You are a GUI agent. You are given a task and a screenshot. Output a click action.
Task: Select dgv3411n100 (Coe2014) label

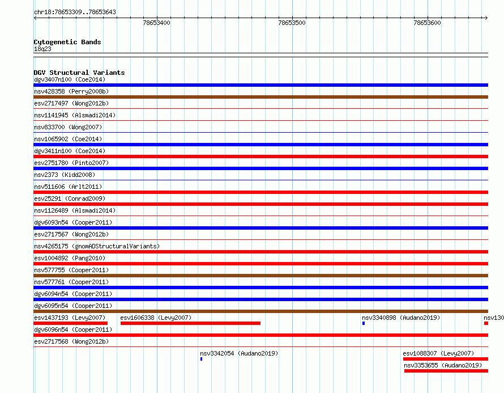click(x=70, y=151)
